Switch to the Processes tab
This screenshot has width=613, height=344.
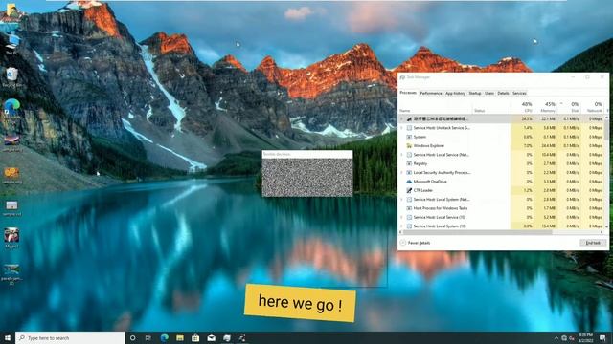click(x=408, y=93)
